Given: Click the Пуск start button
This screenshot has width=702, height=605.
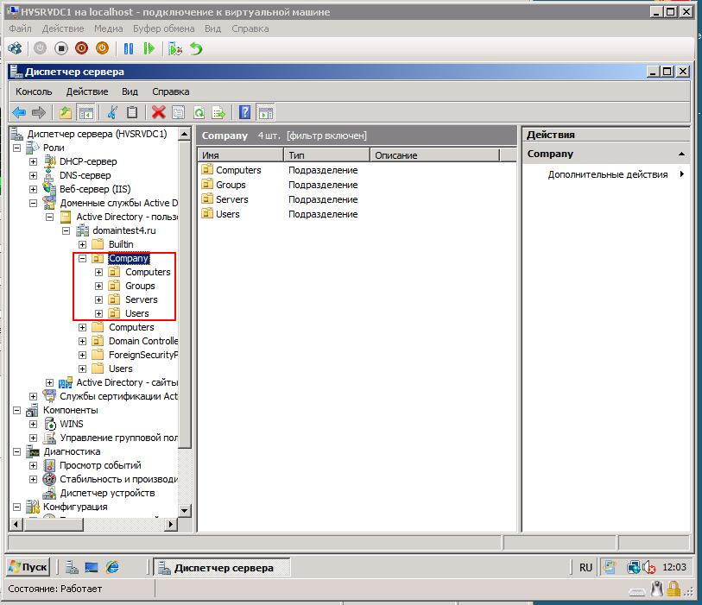Looking at the screenshot, I should pyautogui.click(x=28, y=567).
